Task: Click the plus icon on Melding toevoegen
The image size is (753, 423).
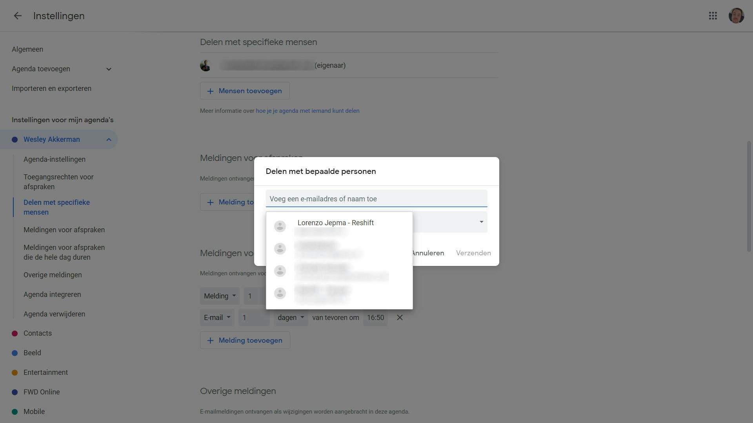Action: [210, 340]
